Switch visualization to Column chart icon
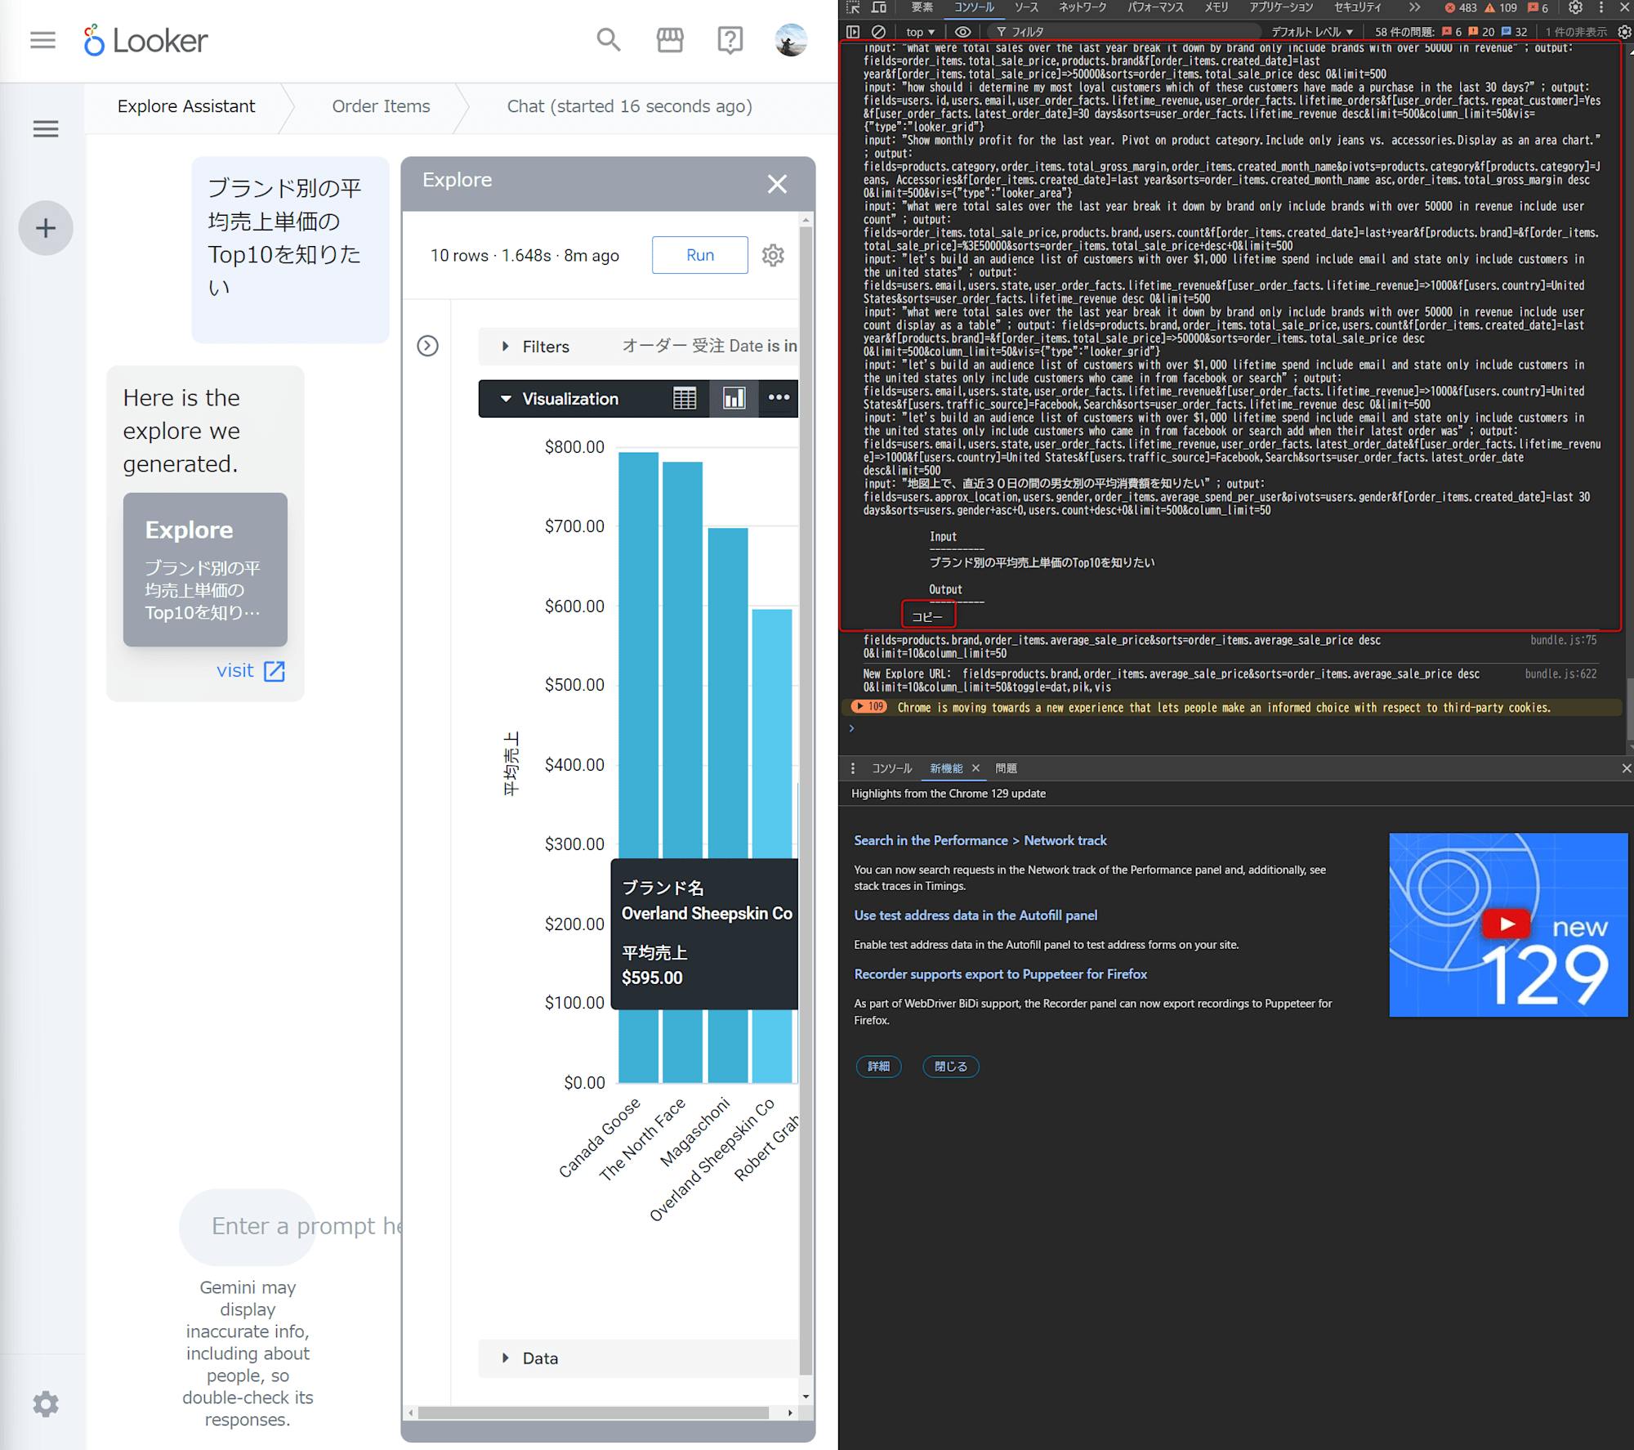This screenshot has width=1634, height=1450. [734, 398]
